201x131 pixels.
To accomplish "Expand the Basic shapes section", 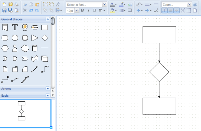I will click(x=47, y=95).
